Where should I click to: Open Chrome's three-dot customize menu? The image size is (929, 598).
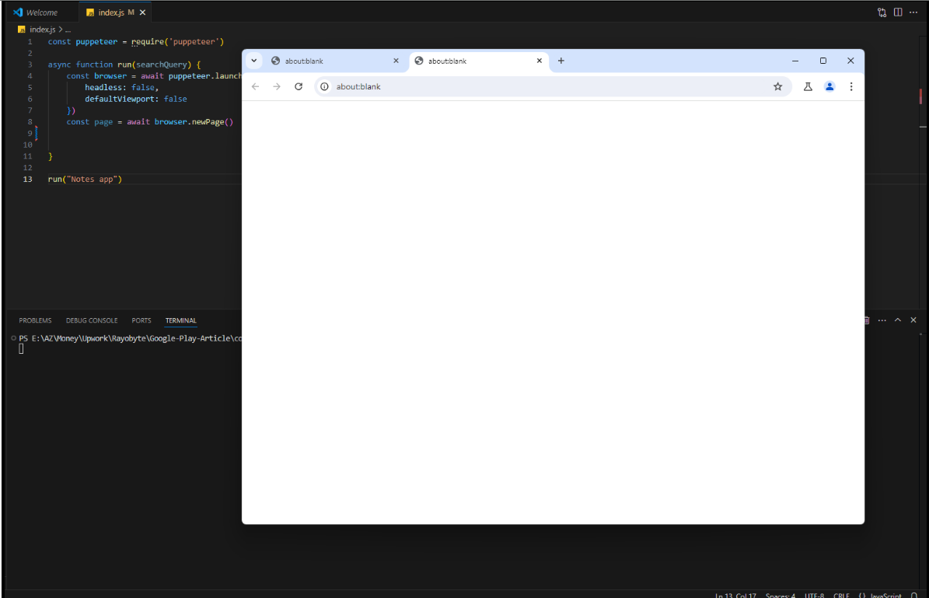[851, 86]
